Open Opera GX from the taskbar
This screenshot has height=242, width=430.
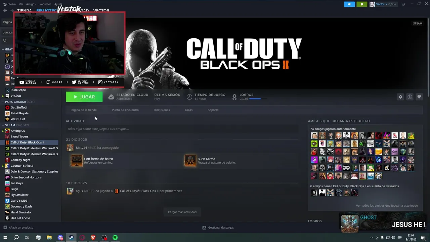[82, 238]
